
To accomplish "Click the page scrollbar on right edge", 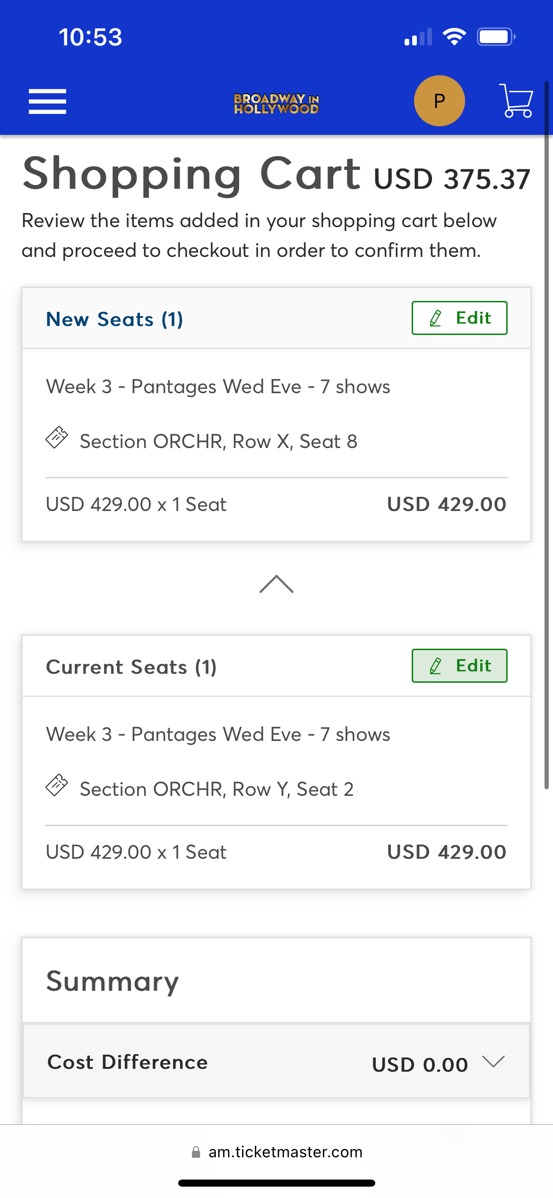I will (x=546, y=435).
